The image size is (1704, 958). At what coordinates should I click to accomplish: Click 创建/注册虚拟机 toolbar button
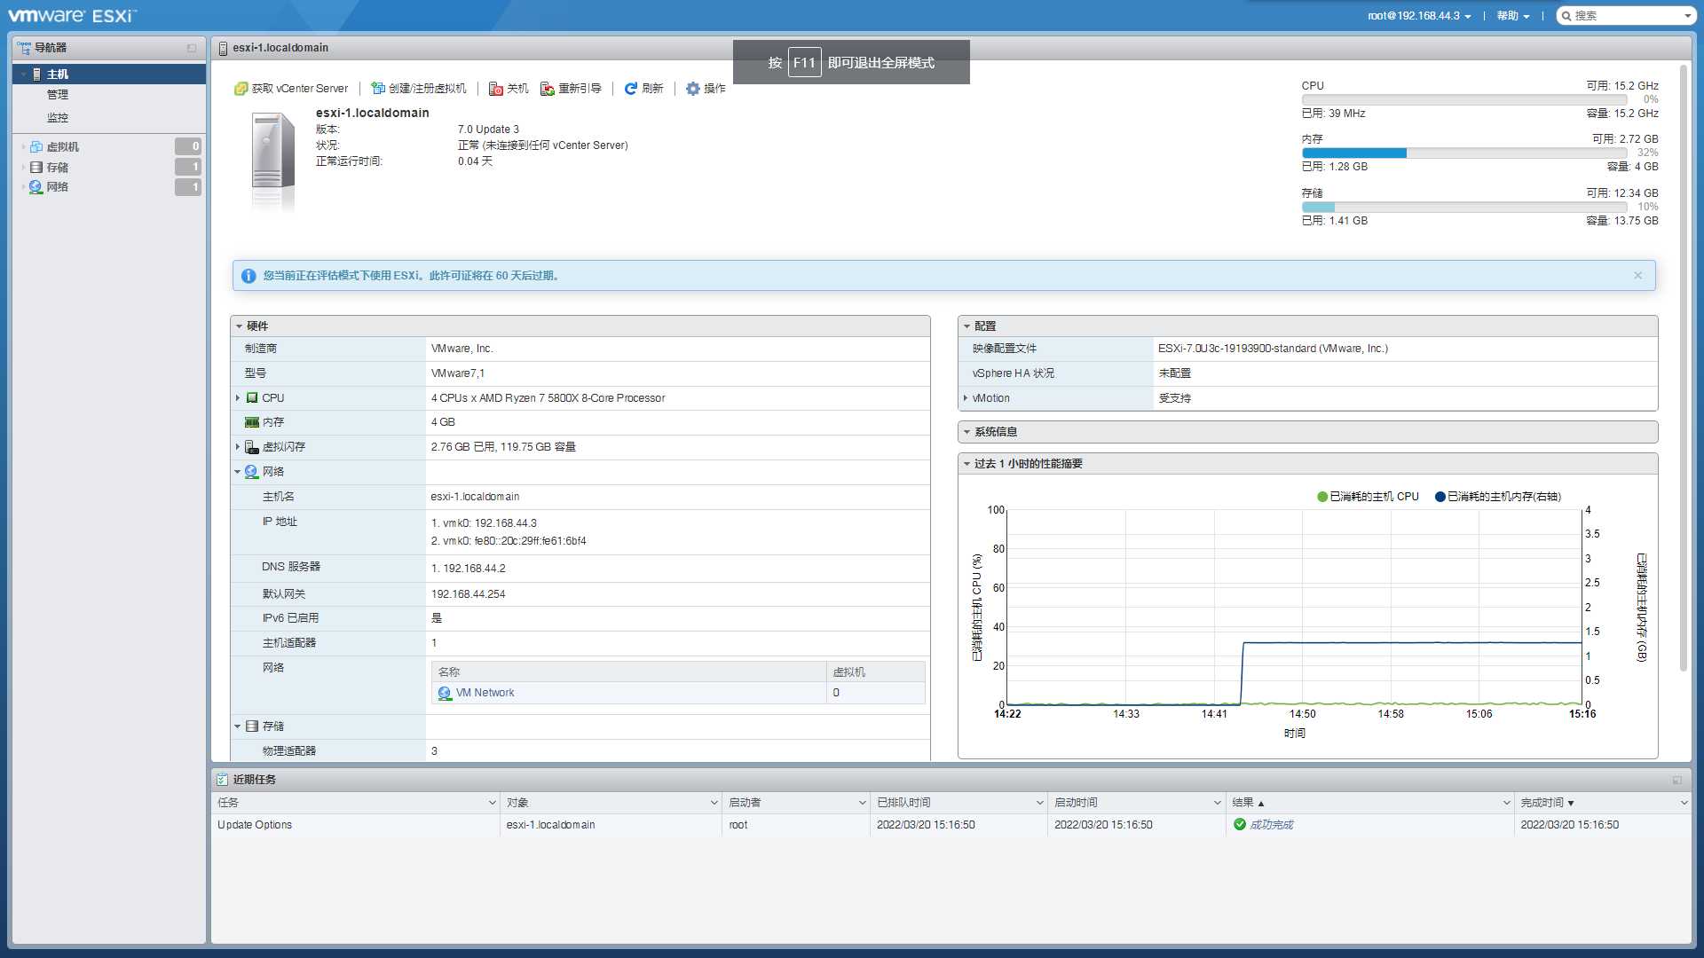[x=418, y=89]
